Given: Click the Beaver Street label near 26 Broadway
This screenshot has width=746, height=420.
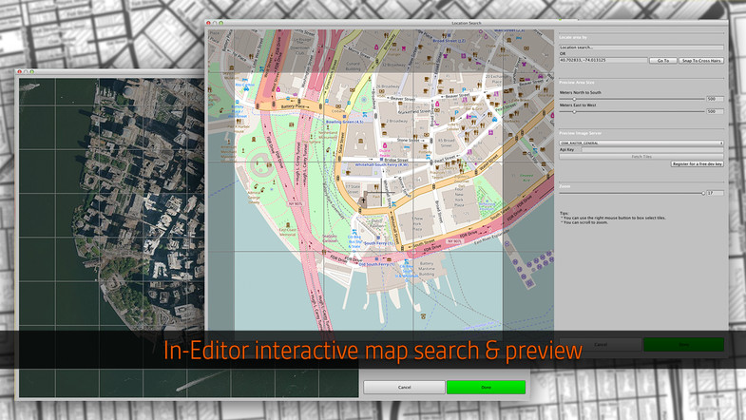Looking at the screenshot, I should coord(402,99).
